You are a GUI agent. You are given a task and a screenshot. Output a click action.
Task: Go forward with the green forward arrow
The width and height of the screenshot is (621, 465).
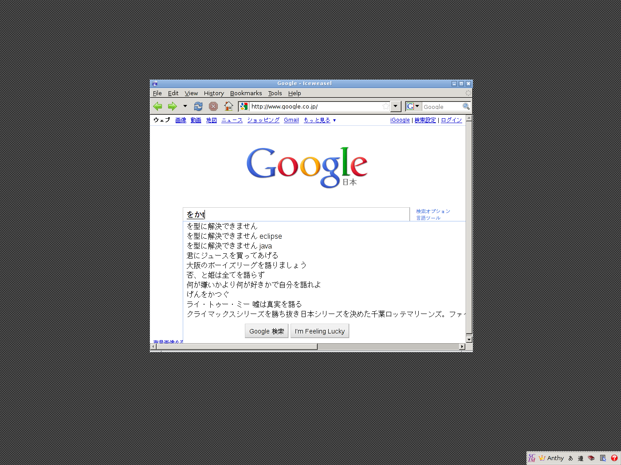[x=172, y=106]
